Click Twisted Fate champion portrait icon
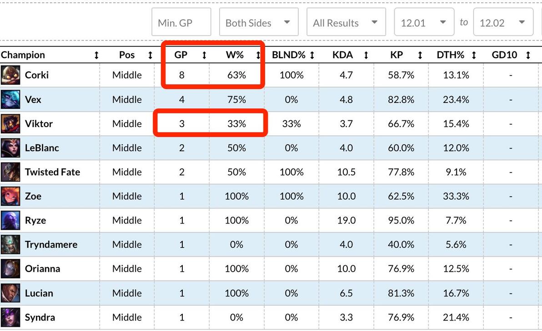 pyautogui.click(x=10, y=172)
